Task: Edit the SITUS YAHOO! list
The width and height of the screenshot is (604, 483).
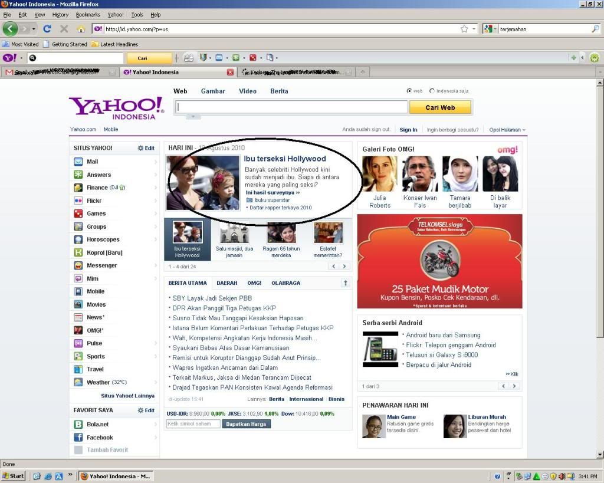Action: coord(146,148)
